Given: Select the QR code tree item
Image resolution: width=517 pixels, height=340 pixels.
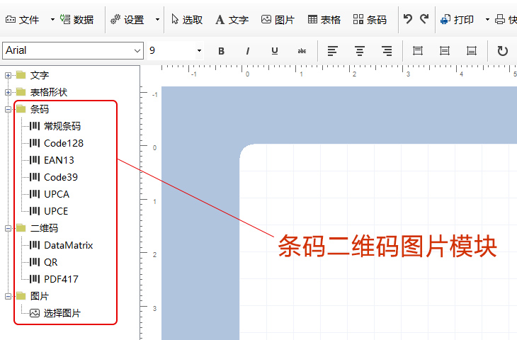Looking at the screenshot, I should [50, 262].
